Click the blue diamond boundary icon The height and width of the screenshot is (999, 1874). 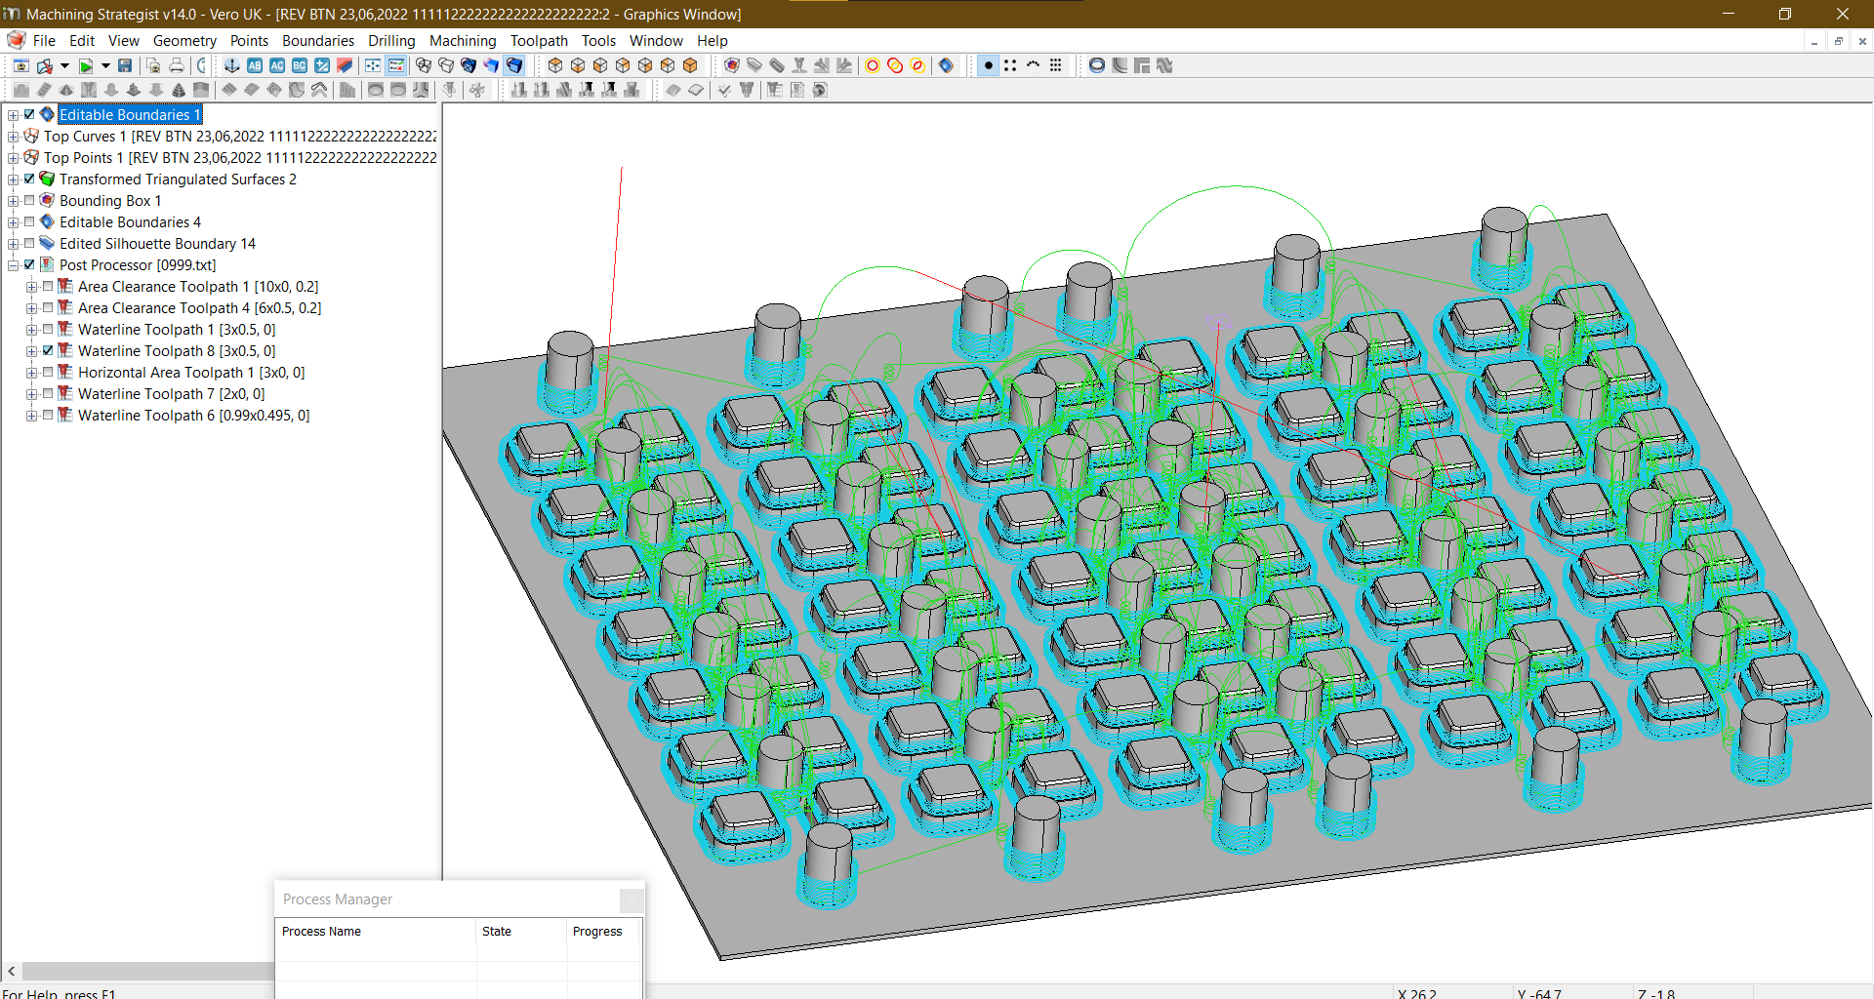[x=946, y=65]
